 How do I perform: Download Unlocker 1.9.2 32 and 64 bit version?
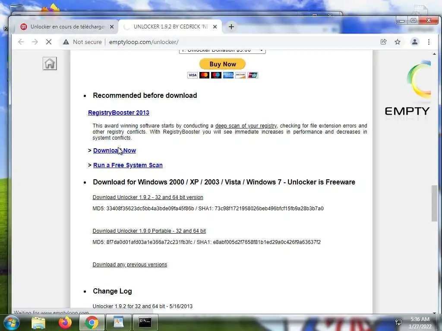click(x=148, y=197)
